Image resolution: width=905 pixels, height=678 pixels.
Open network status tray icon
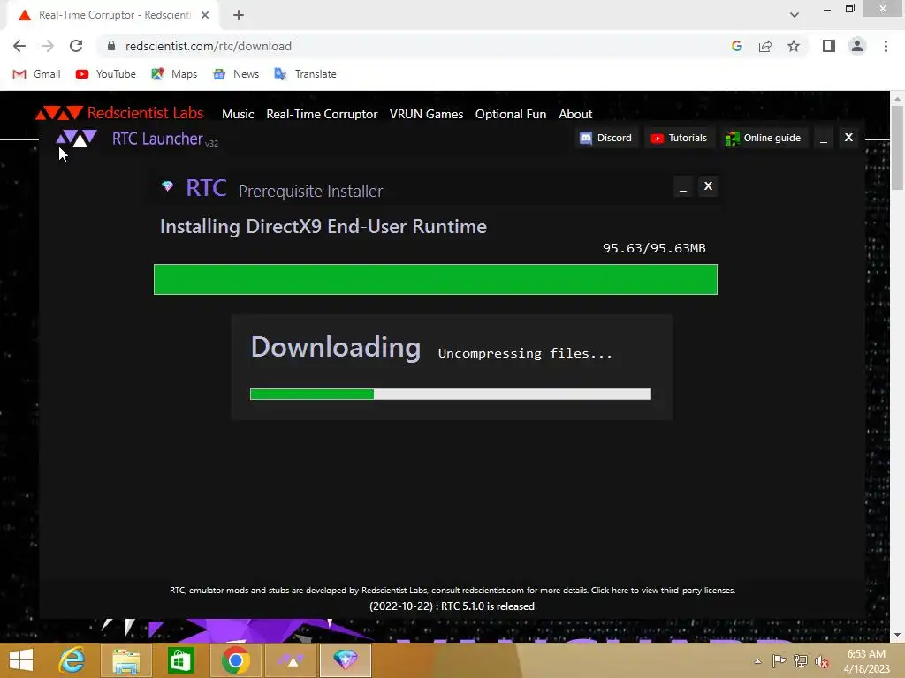(x=801, y=661)
